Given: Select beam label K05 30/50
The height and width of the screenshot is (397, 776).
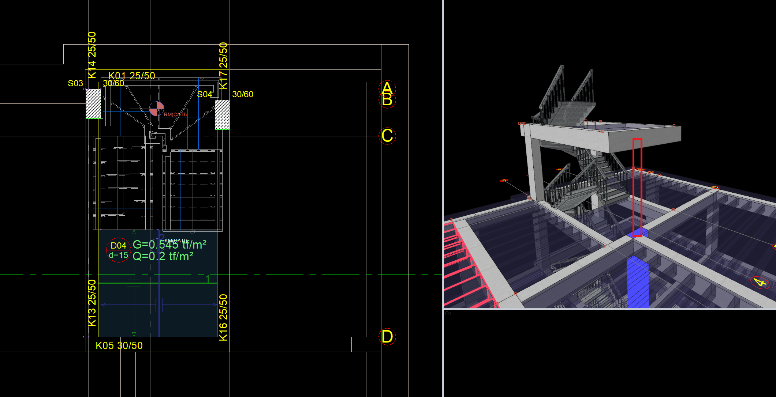Looking at the screenshot, I should coord(119,345).
